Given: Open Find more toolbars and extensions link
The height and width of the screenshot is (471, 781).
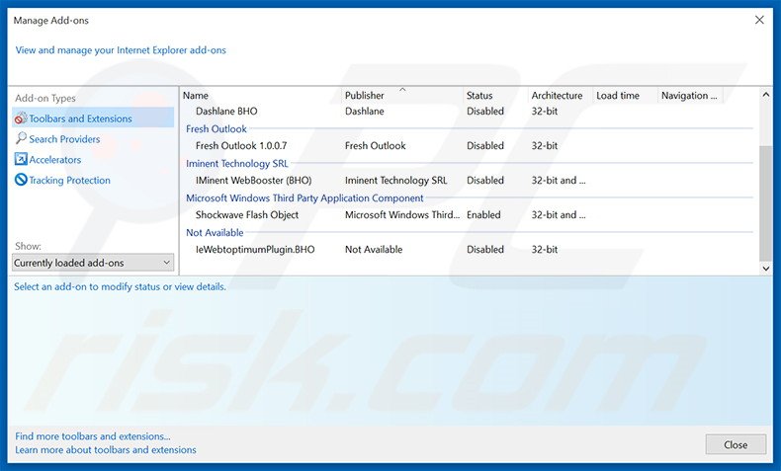Looking at the screenshot, I should point(93,436).
